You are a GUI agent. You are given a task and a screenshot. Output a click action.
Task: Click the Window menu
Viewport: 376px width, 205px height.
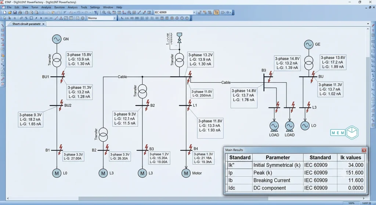coord(108,7)
